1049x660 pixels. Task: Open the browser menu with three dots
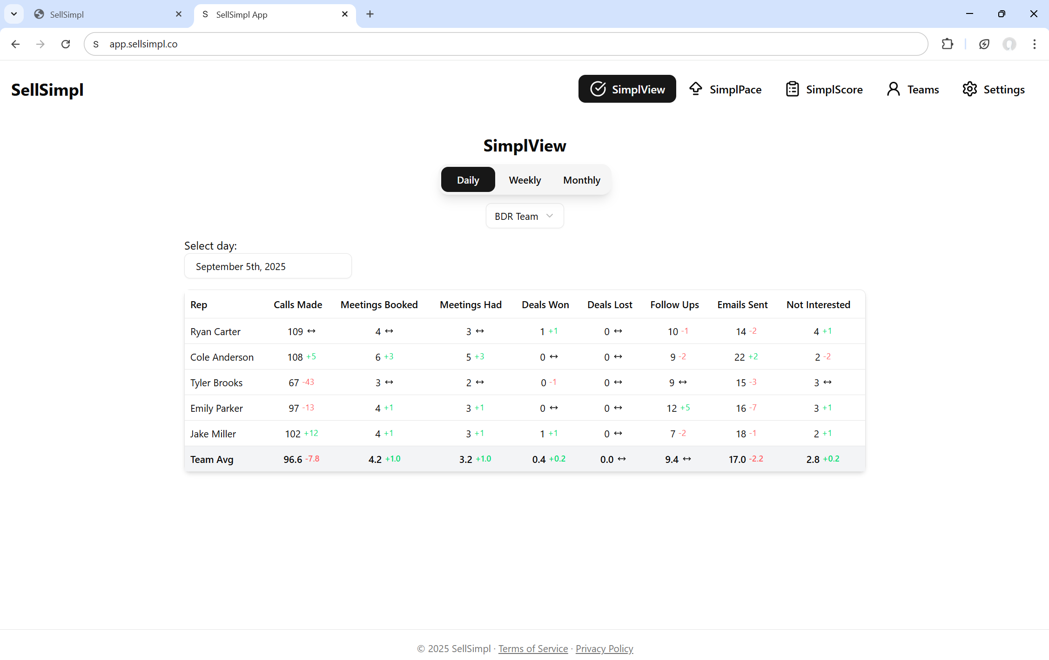(x=1034, y=44)
